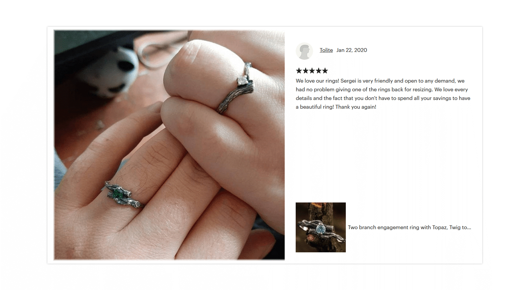Open the Tolite reviewer profile link
This screenshot has height=290, width=530.
click(x=326, y=50)
